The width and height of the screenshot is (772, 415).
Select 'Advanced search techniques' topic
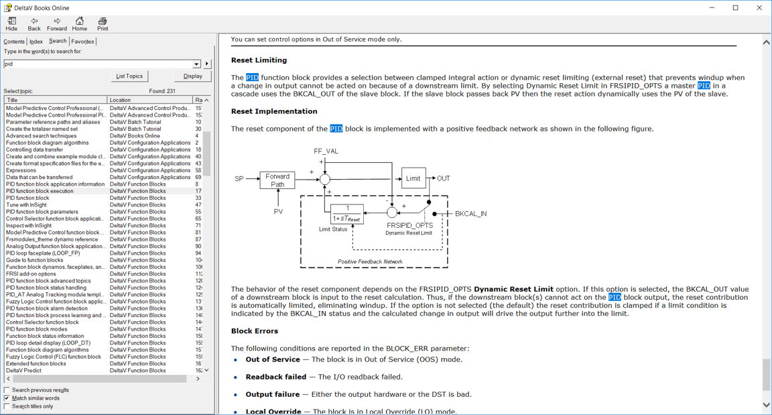pos(42,136)
